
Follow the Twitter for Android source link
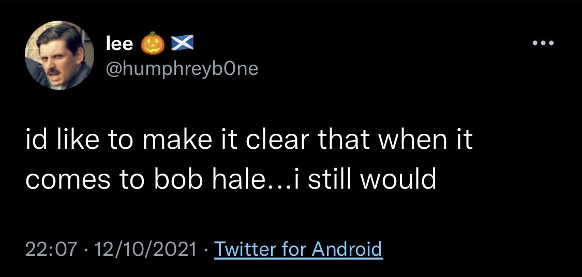[299, 249]
